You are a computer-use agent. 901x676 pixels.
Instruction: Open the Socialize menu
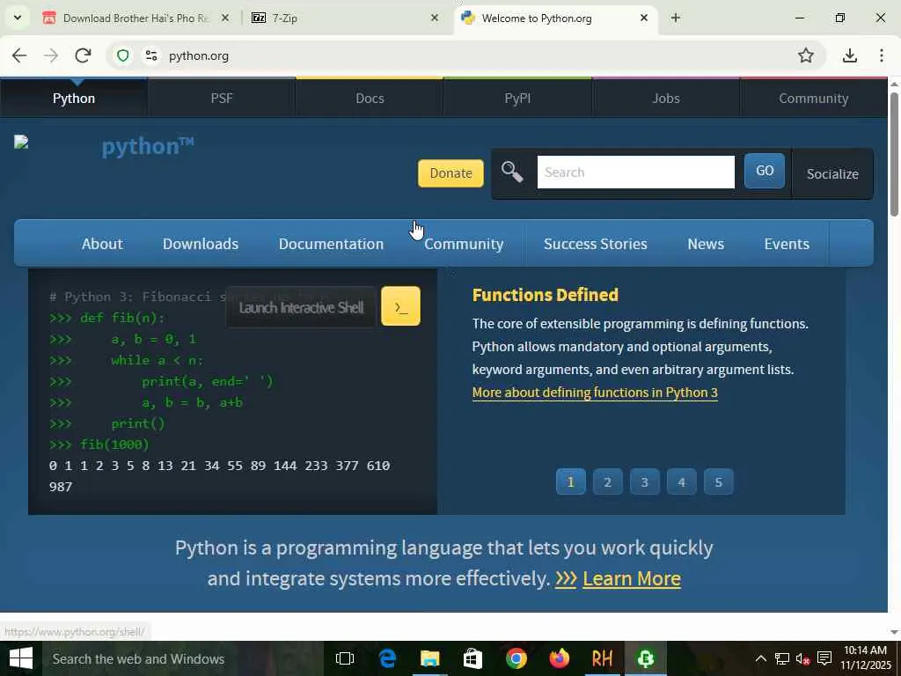[832, 173]
